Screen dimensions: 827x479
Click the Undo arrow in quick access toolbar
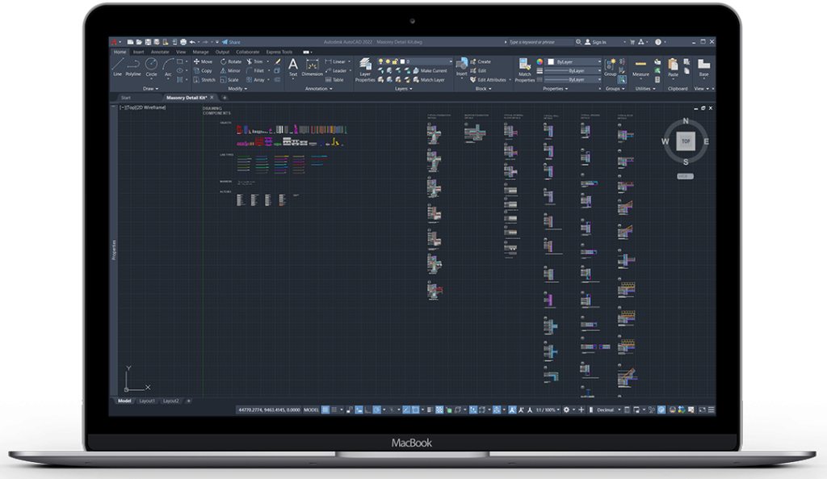(x=192, y=42)
